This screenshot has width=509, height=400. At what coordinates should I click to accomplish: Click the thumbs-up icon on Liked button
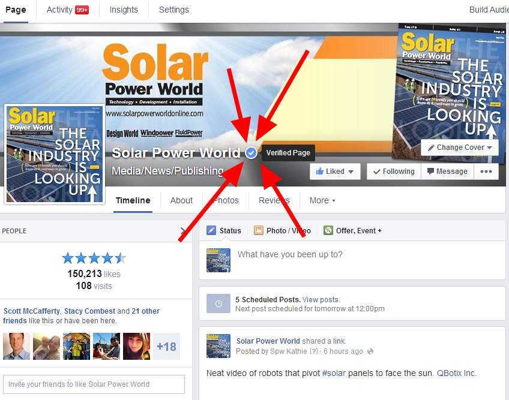(x=320, y=171)
